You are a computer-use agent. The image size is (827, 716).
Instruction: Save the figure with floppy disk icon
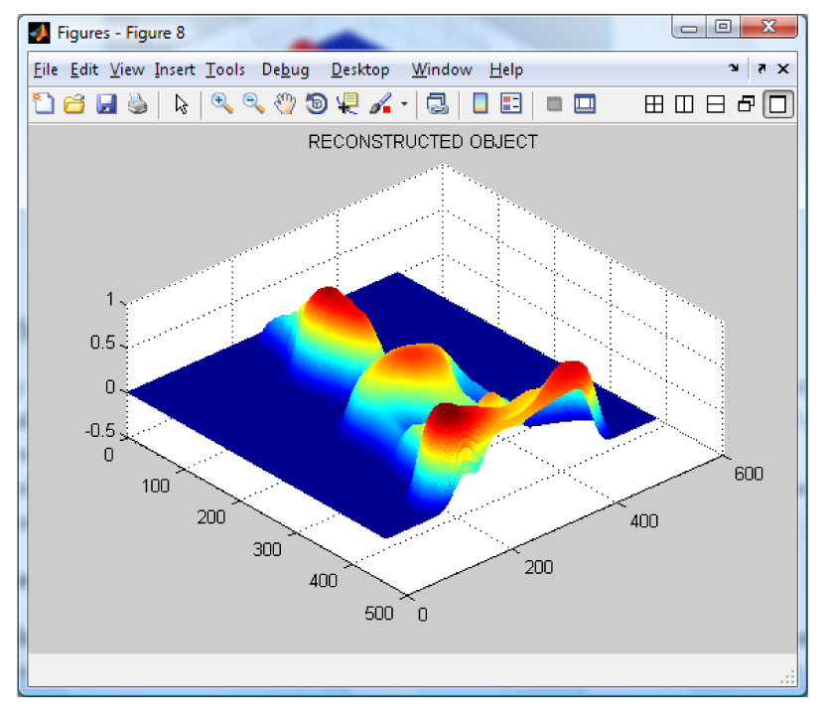105,103
